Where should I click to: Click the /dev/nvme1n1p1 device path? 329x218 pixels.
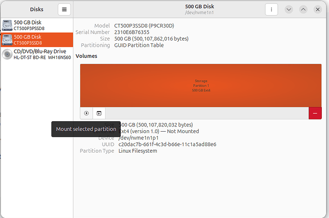[138, 138]
